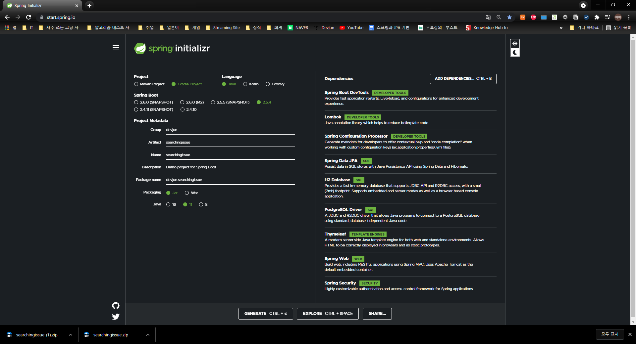The width and height of the screenshot is (636, 344).
Task: Open the blue checkmark extension icon
Action: click(x=586, y=17)
